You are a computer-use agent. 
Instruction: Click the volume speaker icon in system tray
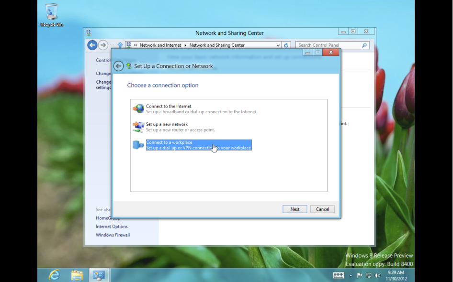pyautogui.click(x=377, y=275)
